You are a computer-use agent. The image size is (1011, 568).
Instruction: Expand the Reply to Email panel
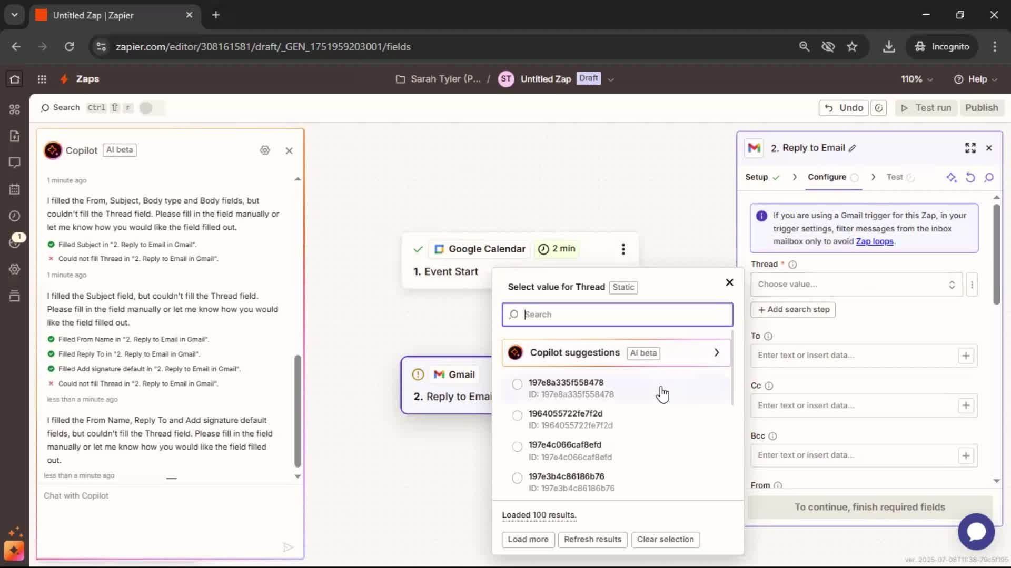pos(970,148)
